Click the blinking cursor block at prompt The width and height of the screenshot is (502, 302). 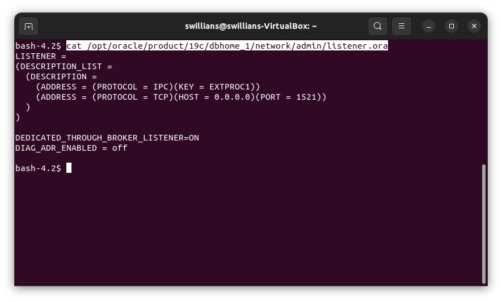point(69,168)
